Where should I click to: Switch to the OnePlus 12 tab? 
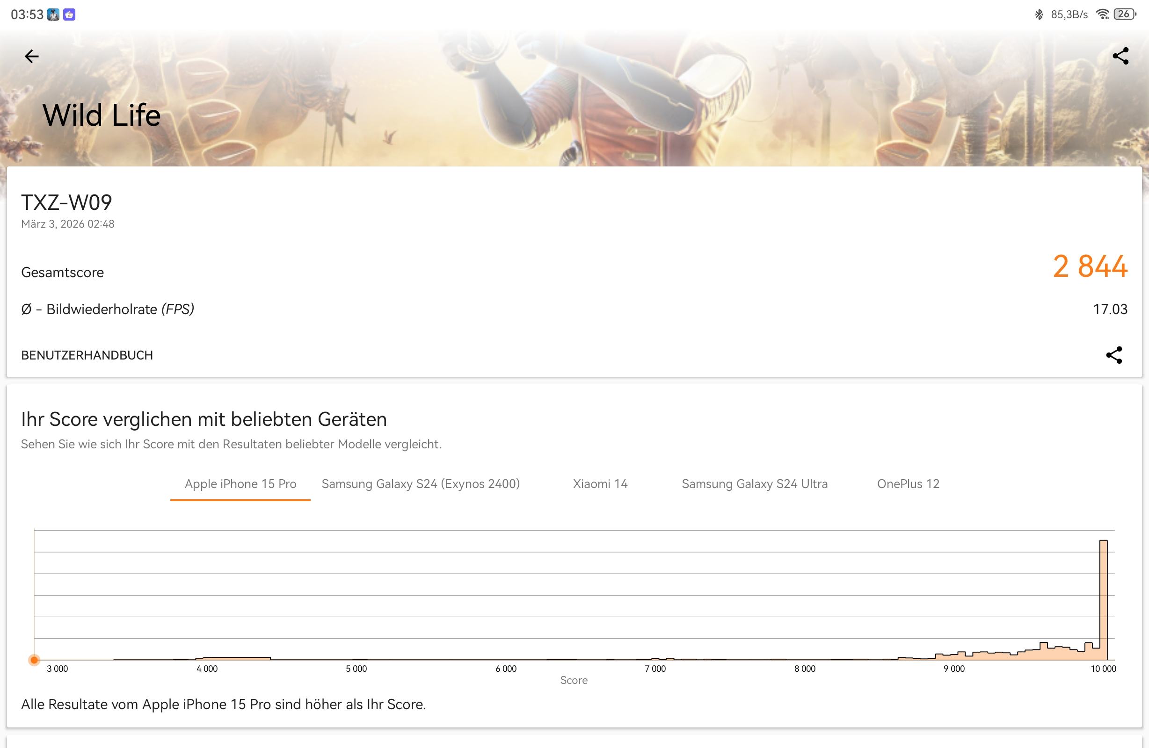[x=908, y=484]
